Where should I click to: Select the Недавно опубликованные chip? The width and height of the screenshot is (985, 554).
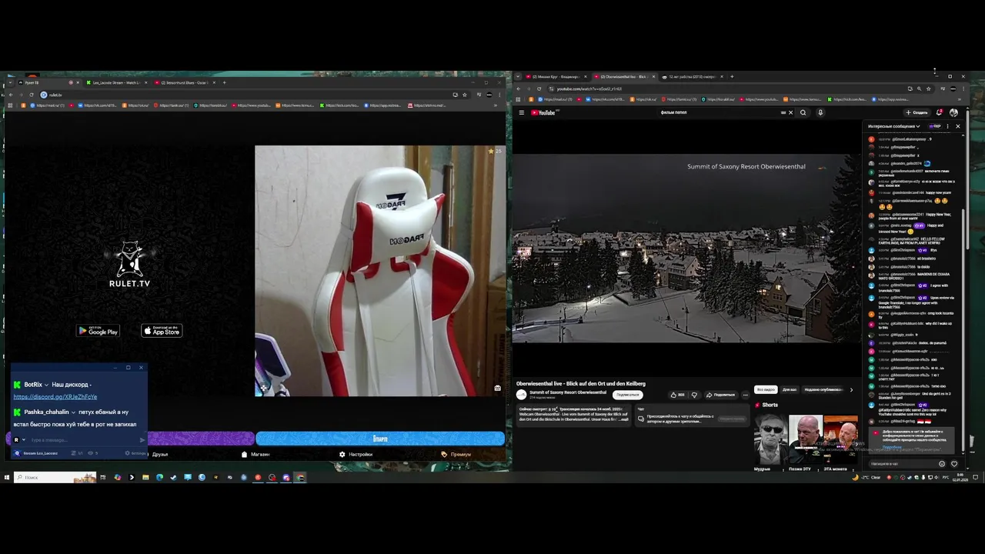[823, 389]
